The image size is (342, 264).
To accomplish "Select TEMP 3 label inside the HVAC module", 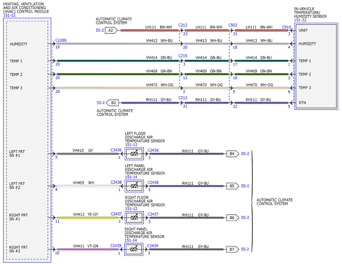I will tap(16, 88).
